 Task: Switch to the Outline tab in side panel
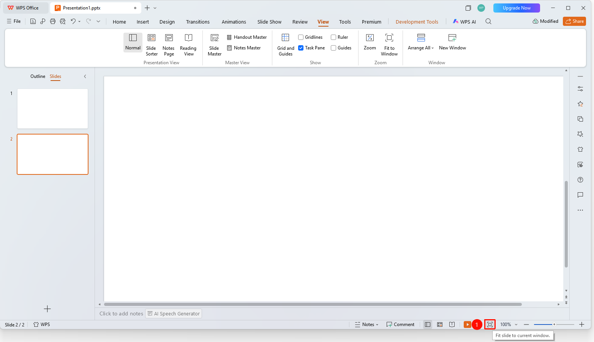click(38, 76)
